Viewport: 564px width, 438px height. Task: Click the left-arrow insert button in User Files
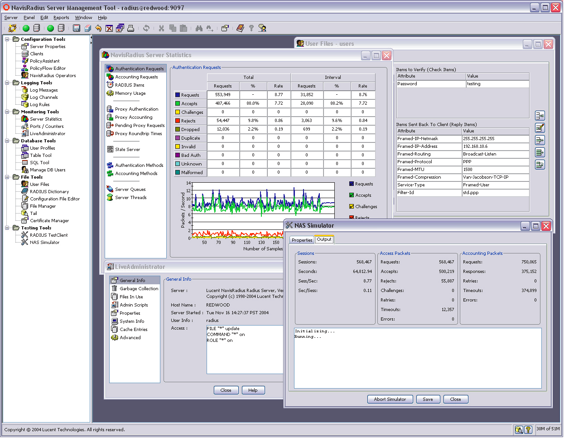point(540,116)
